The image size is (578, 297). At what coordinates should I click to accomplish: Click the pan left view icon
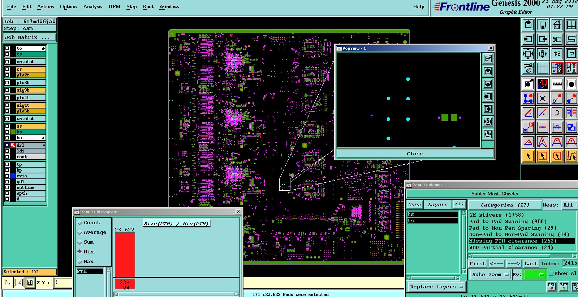528,39
